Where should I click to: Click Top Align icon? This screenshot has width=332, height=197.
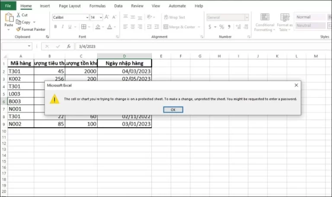125,17
